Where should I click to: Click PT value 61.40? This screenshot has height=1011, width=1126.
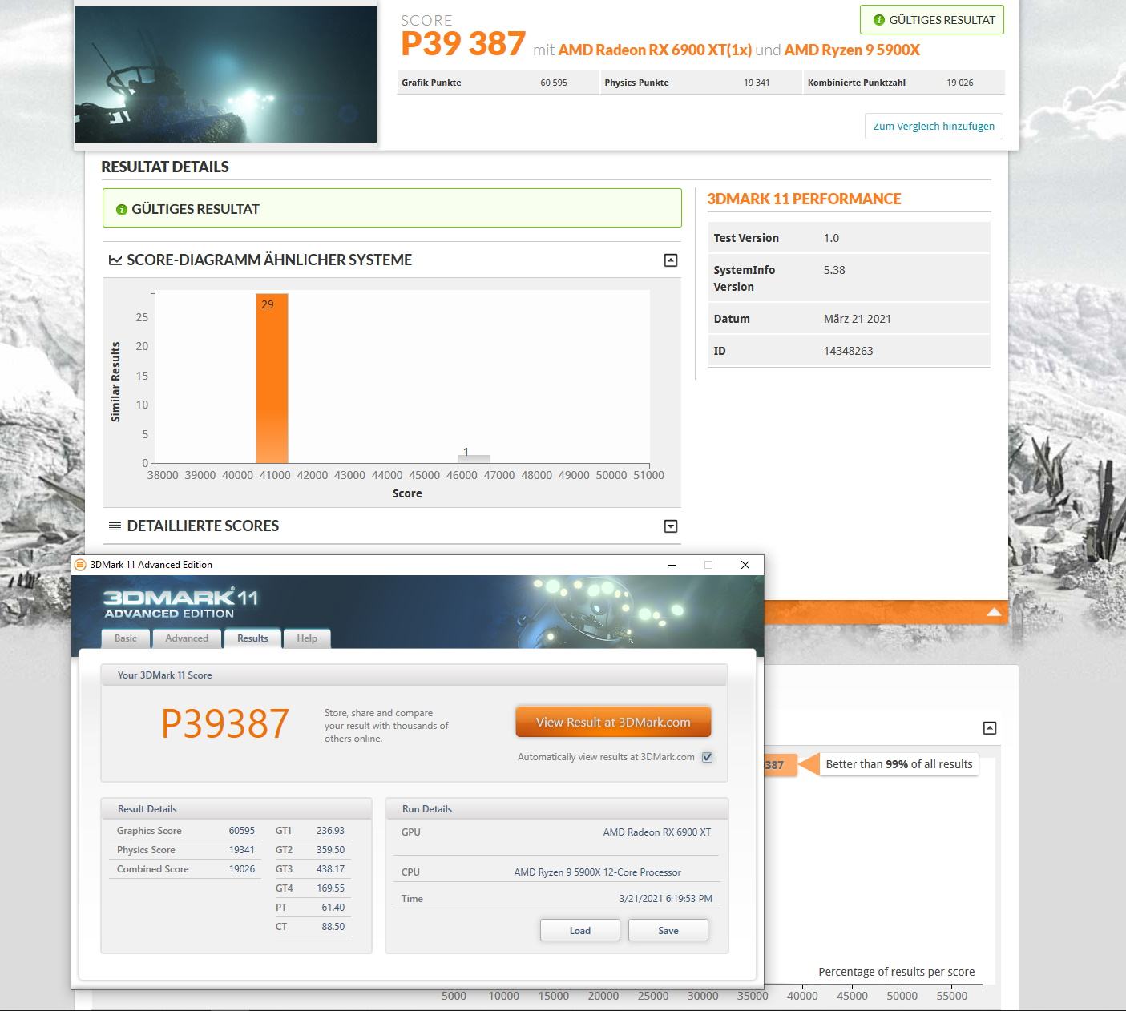pyautogui.click(x=333, y=908)
